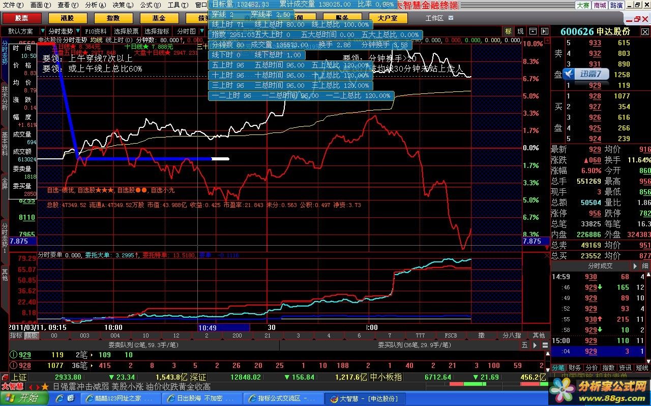651x406 pixels.
Task: Select the 其他 indicator tab on the right
Action: coord(539,335)
